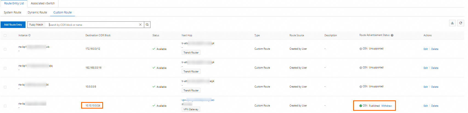This screenshot has width=468, height=113.
Task: Edit the 192.168.0.0/16 route entry
Action: point(426,68)
